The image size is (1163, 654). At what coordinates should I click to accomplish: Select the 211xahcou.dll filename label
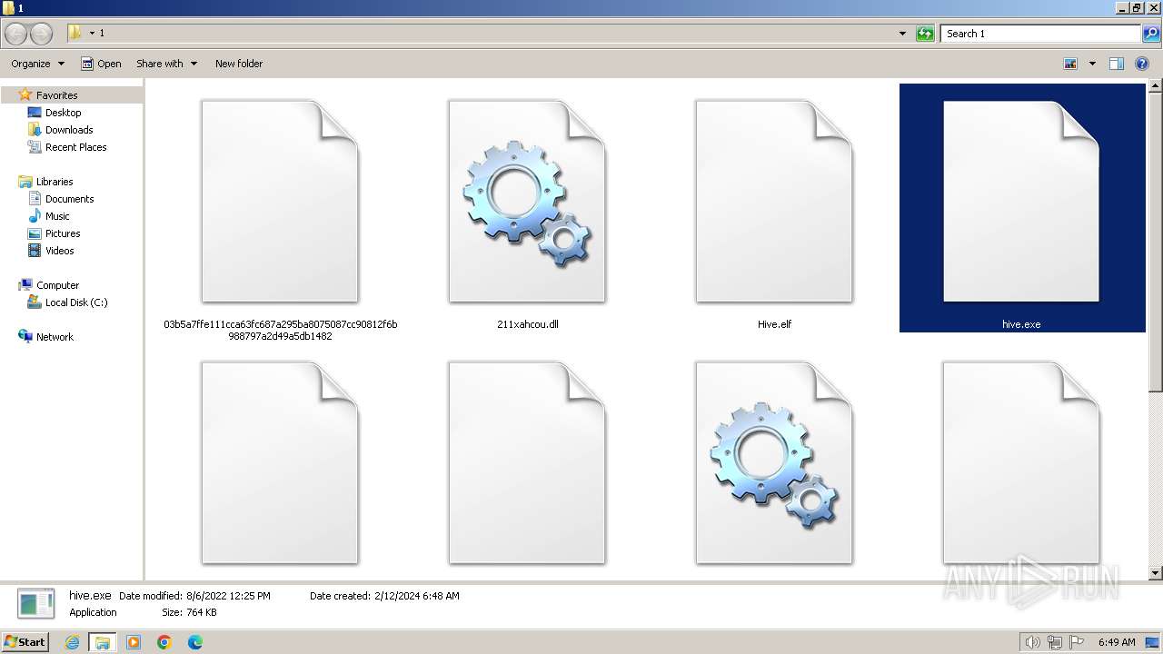point(528,324)
